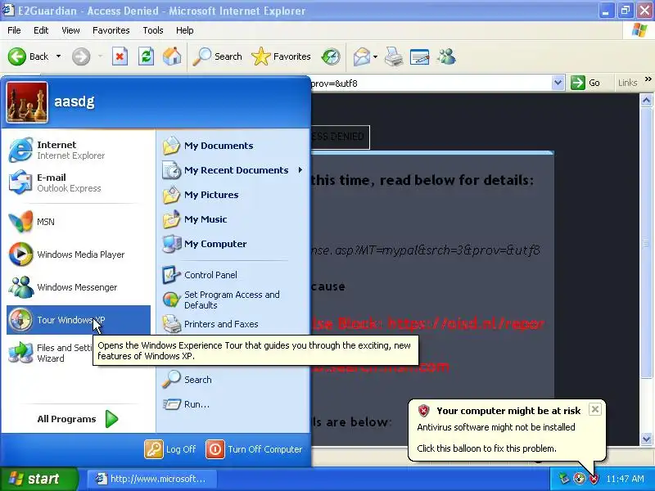Click the Messenger icon in IE toolbar
The width and height of the screenshot is (655, 491).
click(x=446, y=56)
